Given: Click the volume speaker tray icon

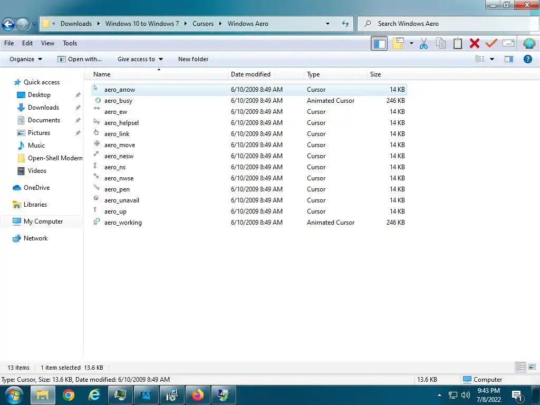Looking at the screenshot, I should 465,395.
